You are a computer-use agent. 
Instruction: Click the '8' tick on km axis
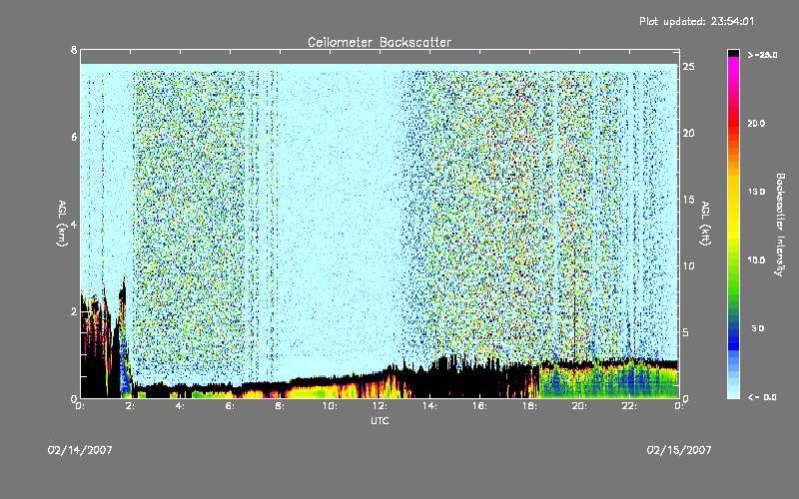tap(74, 50)
